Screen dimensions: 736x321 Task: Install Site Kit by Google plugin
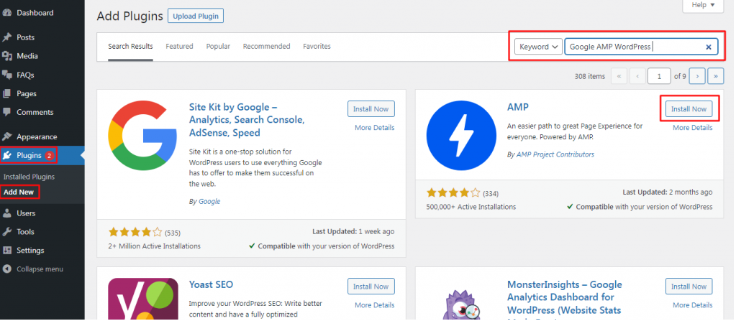[x=371, y=108]
